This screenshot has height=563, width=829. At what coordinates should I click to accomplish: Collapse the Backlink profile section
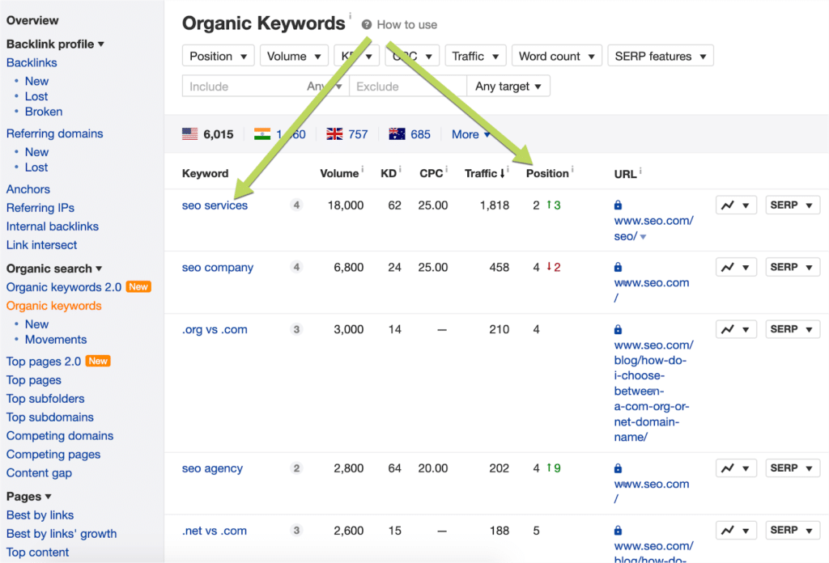(x=55, y=44)
